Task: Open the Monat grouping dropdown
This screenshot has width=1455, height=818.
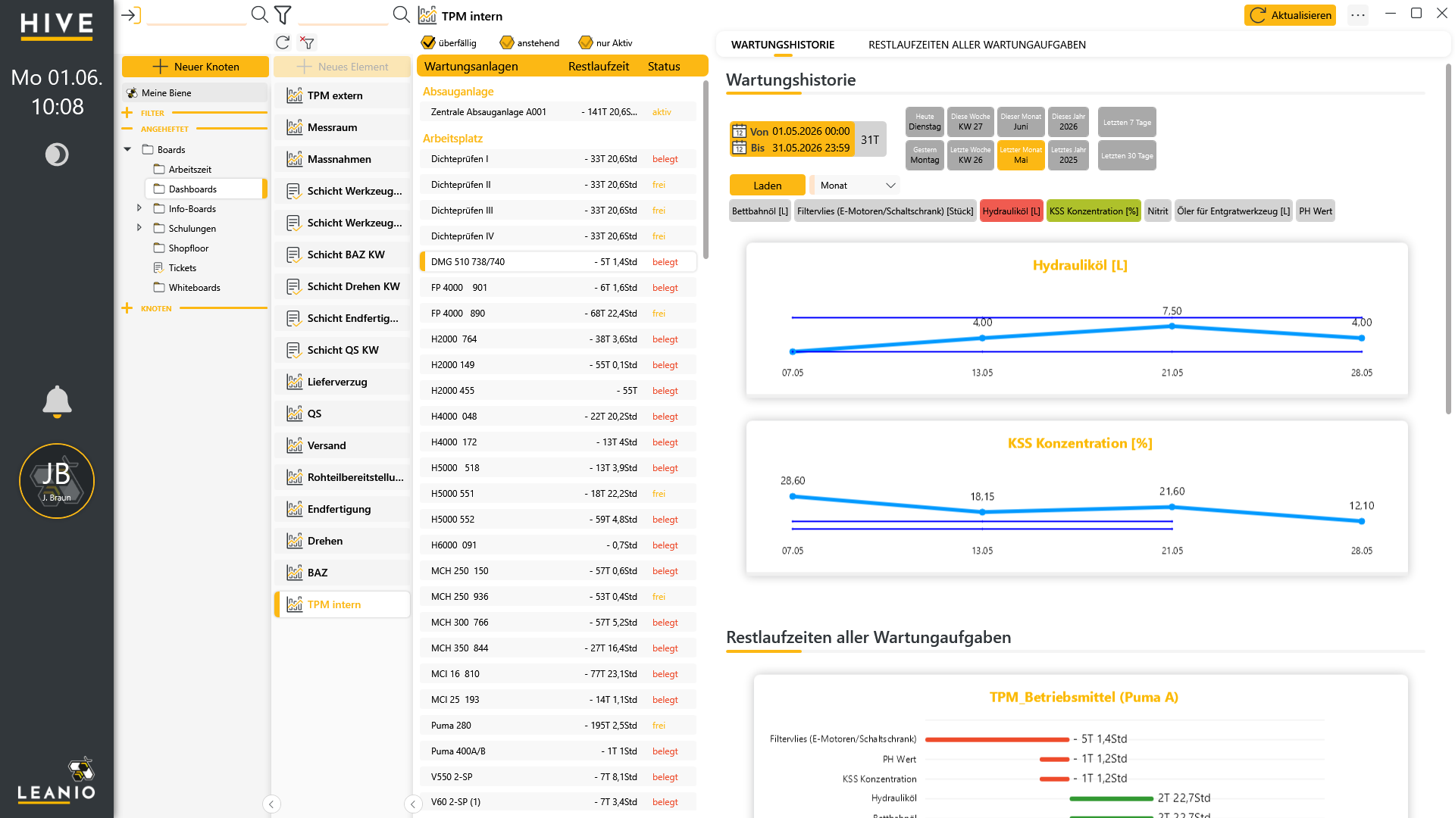Action: click(x=856, y=186)
